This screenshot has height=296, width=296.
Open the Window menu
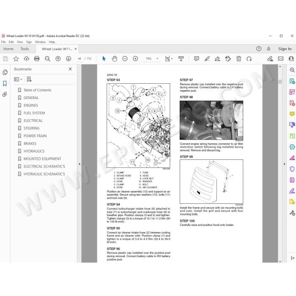coord(40,42)
